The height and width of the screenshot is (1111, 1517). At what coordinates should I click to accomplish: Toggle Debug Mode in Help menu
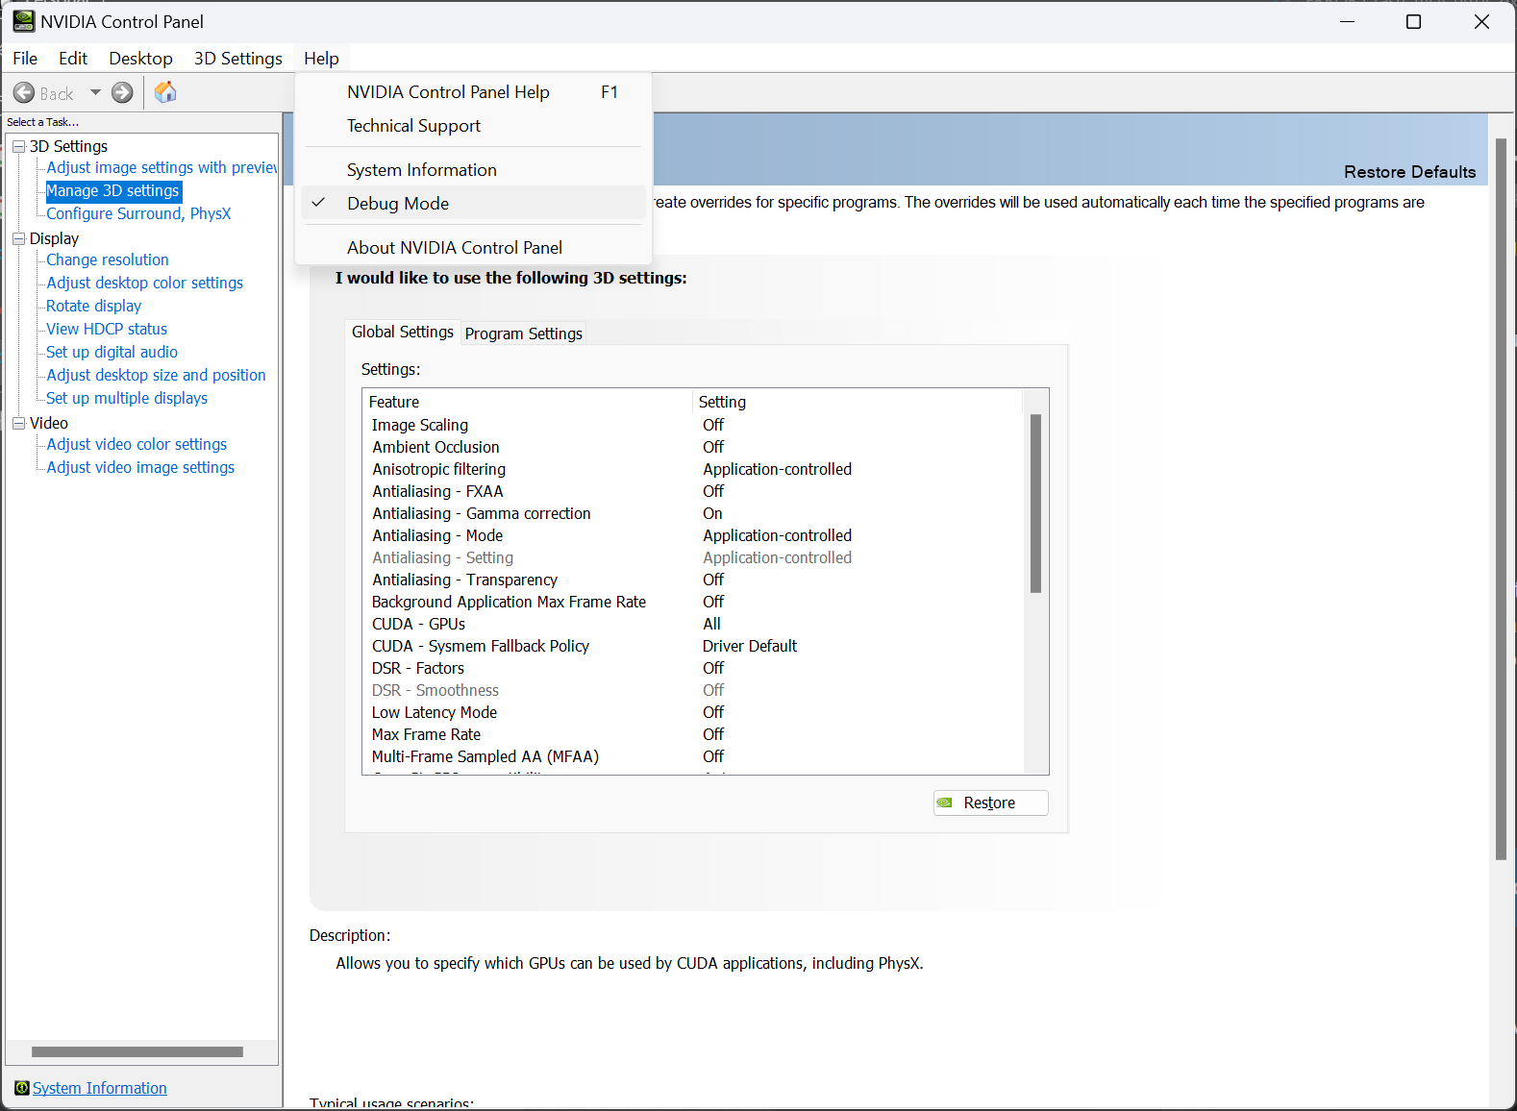coord(398,204)
